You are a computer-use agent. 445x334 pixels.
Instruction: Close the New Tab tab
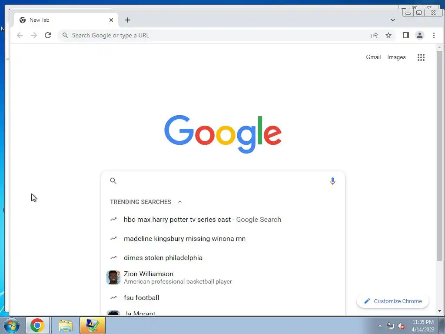(111, 20)
